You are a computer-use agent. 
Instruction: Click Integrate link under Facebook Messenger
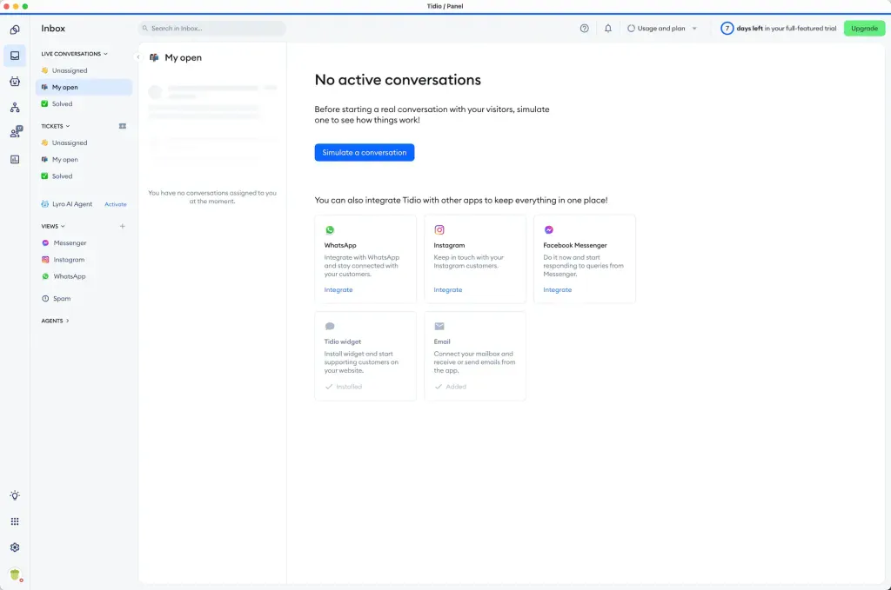click(557, 290)
